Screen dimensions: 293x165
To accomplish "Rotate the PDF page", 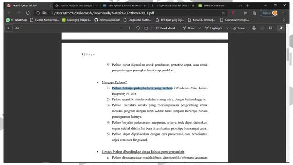I will coord(138,28).
